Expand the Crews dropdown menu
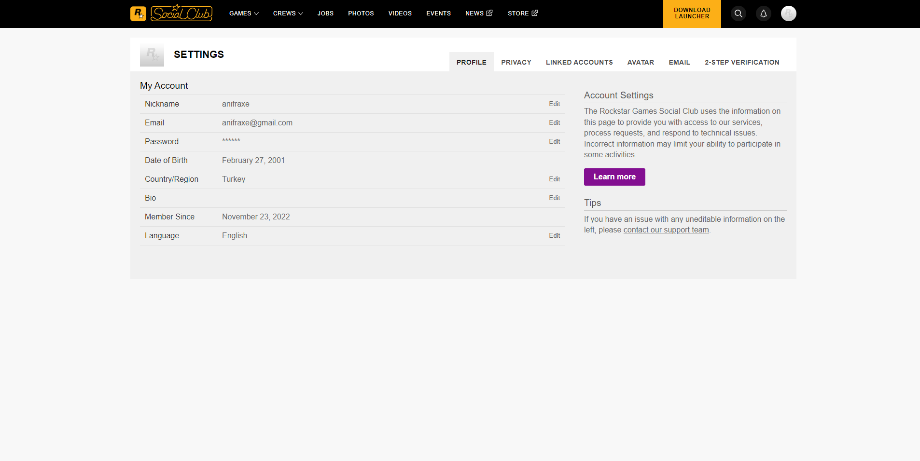Screen dimensions: 920x461 pos(288,14)
